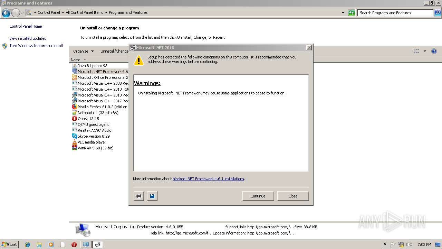Open the Opera icon on taskbar

[74, 245]
